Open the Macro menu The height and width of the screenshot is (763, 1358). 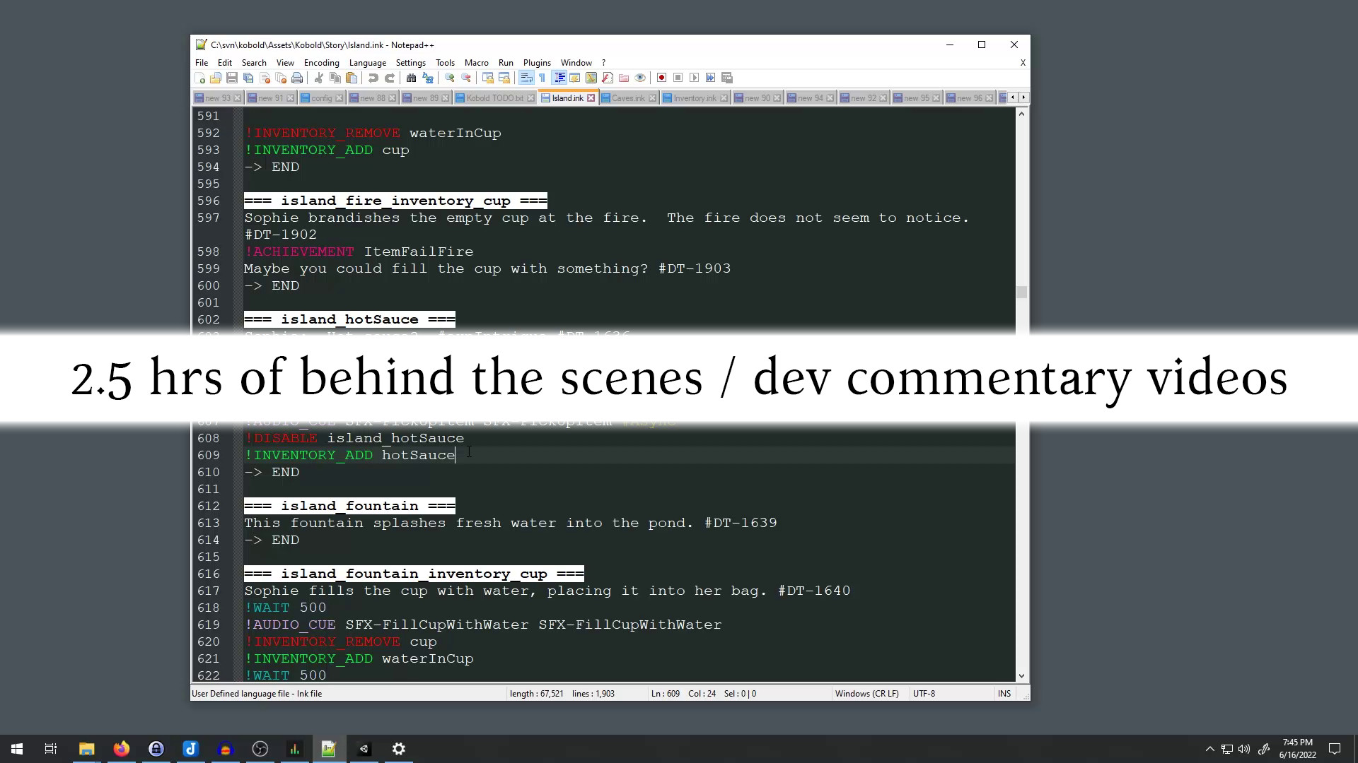click(477, 63)
